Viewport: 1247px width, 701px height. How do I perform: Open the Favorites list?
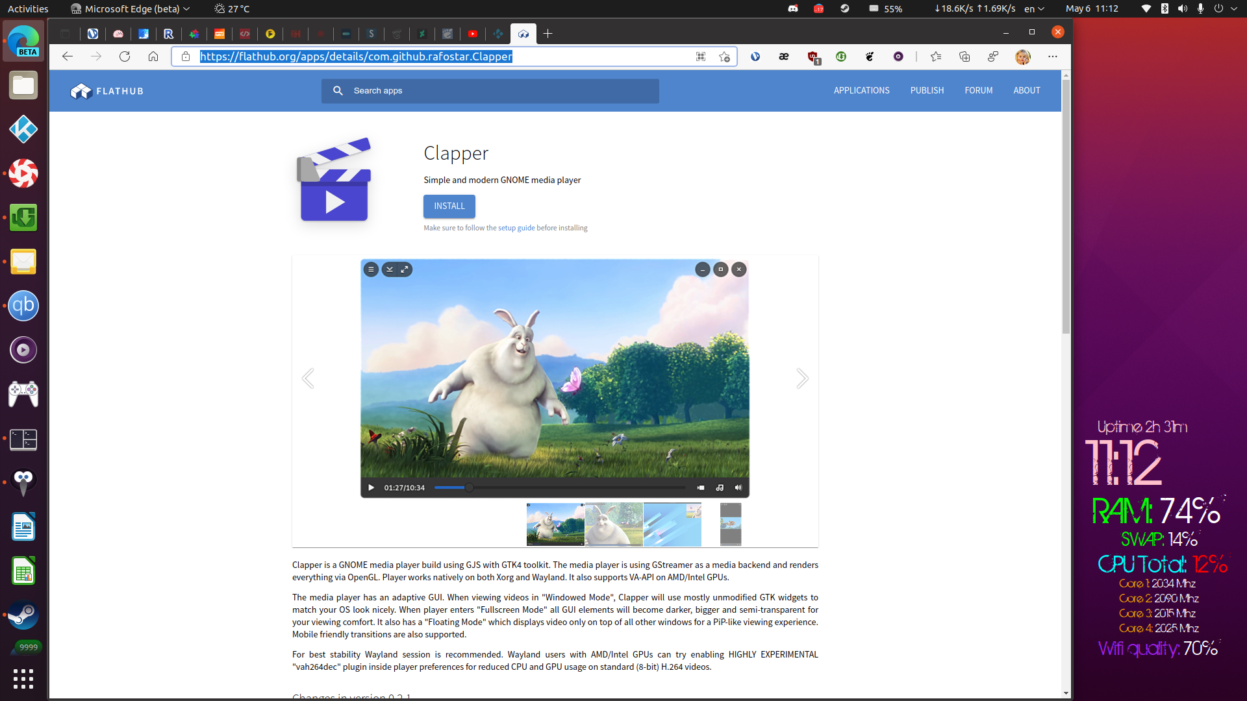[x=936, y=56]
